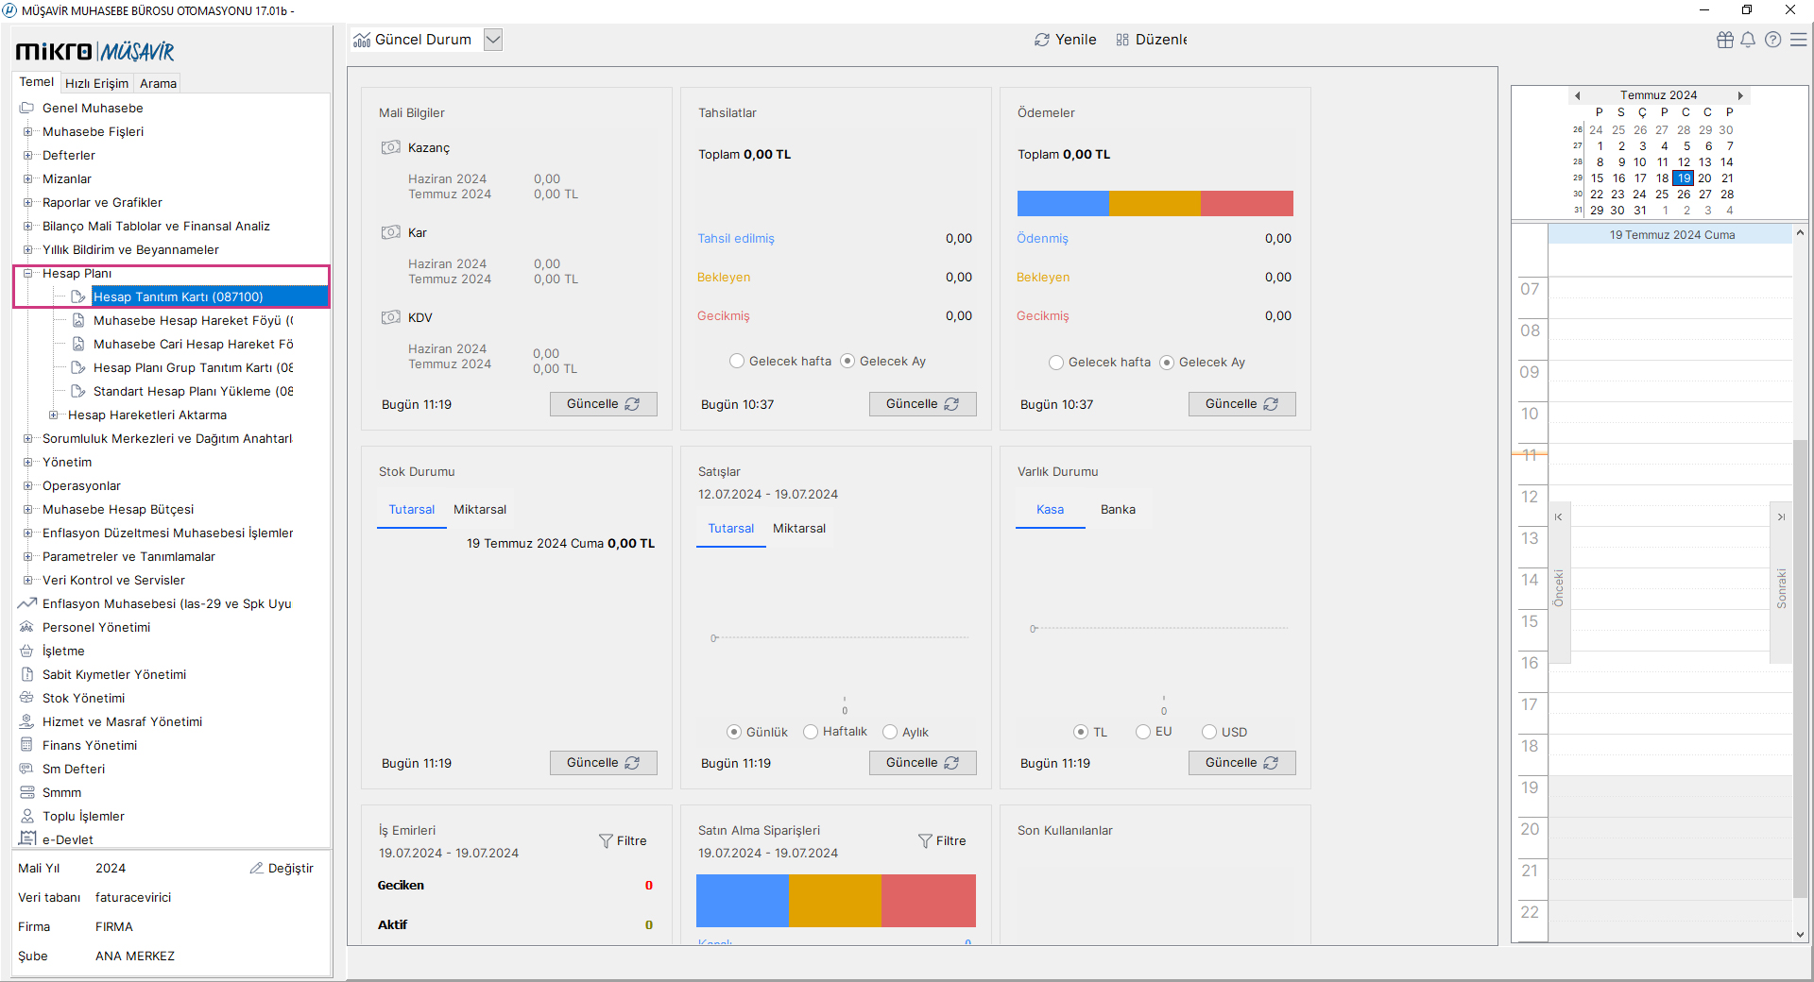The height and width of the screenshot is (982, 1814).
Task: Click Sm Defteri icon
Action: tap(26, 769)
